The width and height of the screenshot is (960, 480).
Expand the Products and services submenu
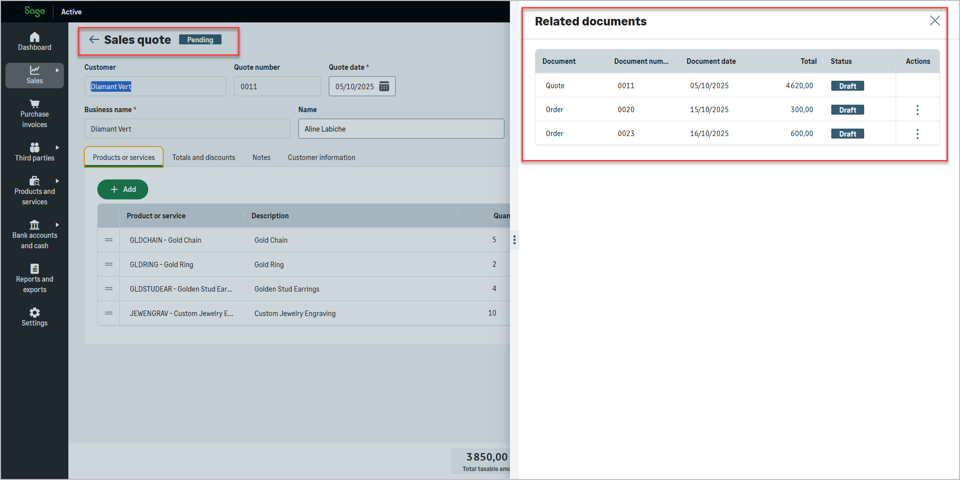click(57, 181)
